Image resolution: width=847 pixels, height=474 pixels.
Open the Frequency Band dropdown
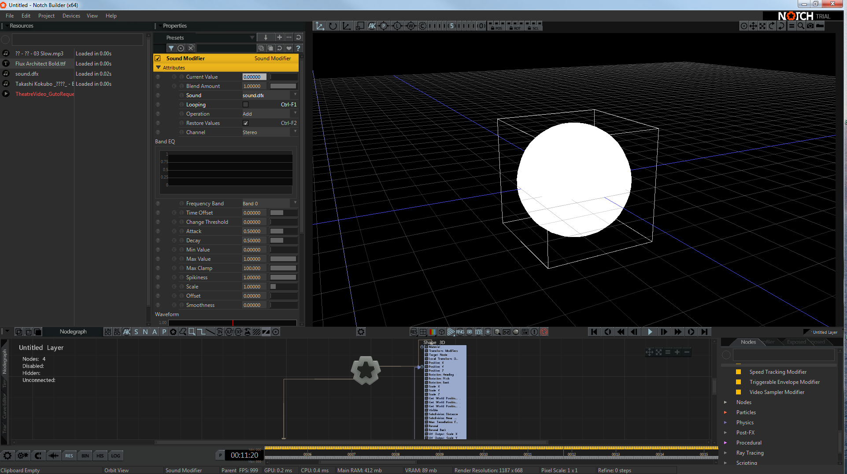coord(270,204)
